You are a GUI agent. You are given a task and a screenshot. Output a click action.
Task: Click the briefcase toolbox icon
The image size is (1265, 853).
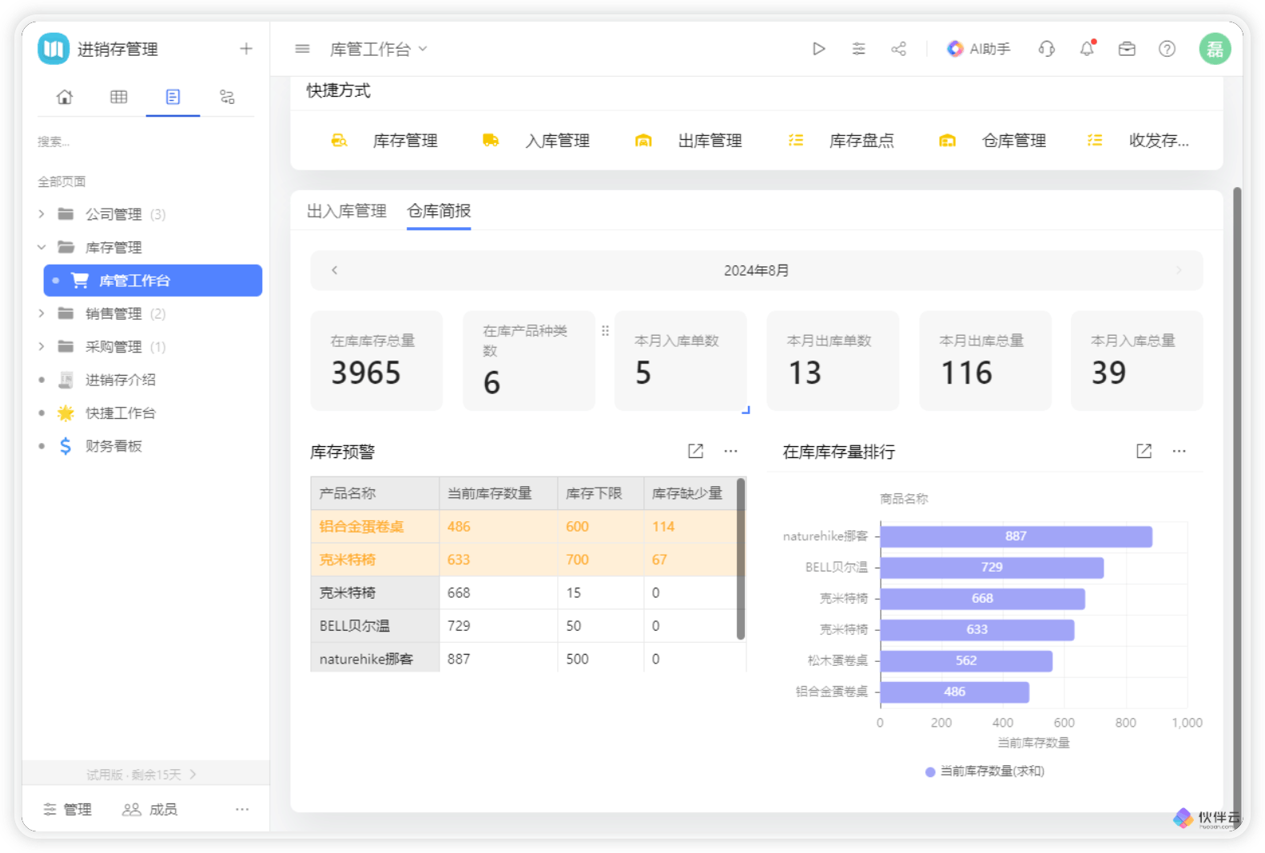pos(1127,49)
